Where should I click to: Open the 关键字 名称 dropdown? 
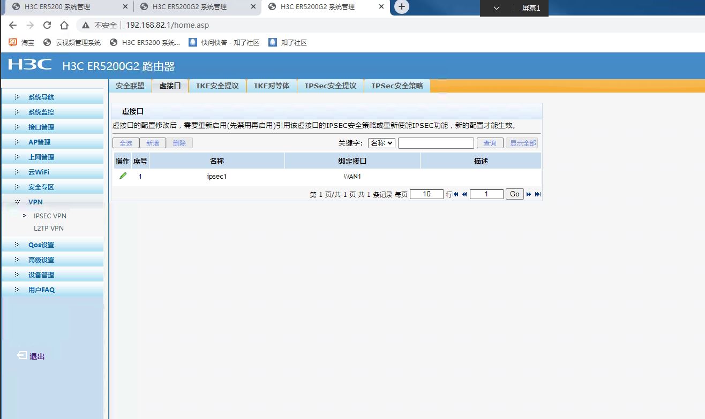pyautogui.click(x=381, y=143)
